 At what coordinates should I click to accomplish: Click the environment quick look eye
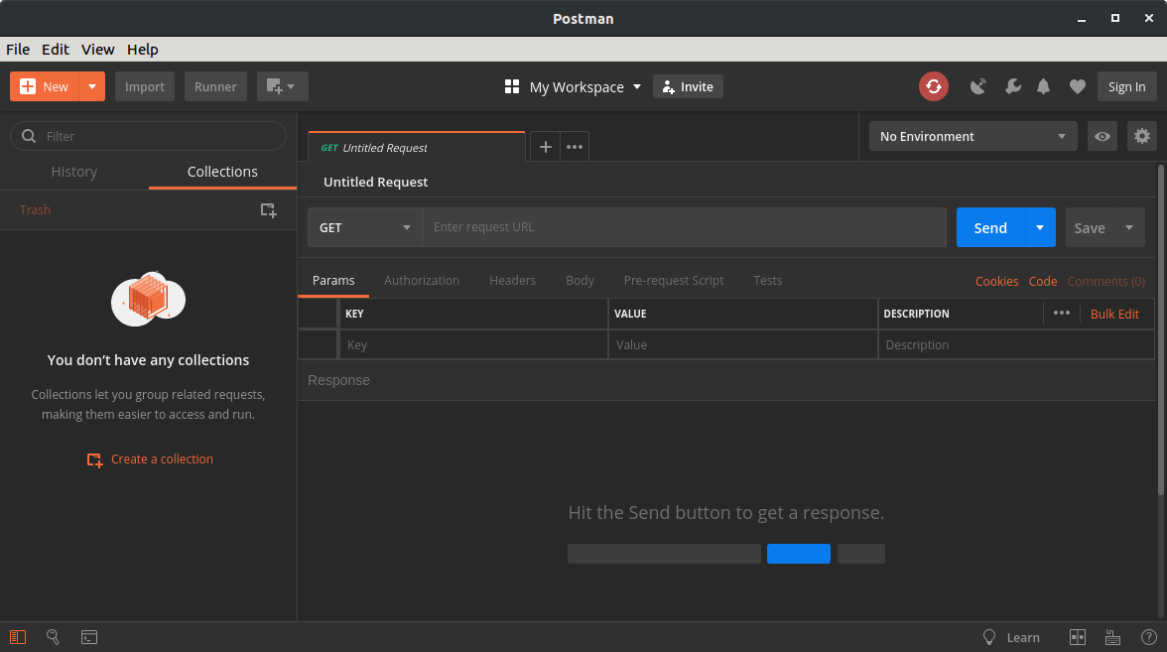tap(1102, 137)
